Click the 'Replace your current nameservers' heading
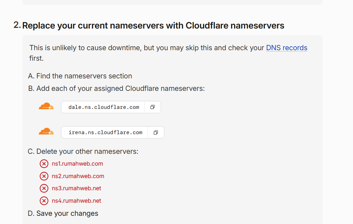Viewport: 353px width, 224px height. [153, 26]
